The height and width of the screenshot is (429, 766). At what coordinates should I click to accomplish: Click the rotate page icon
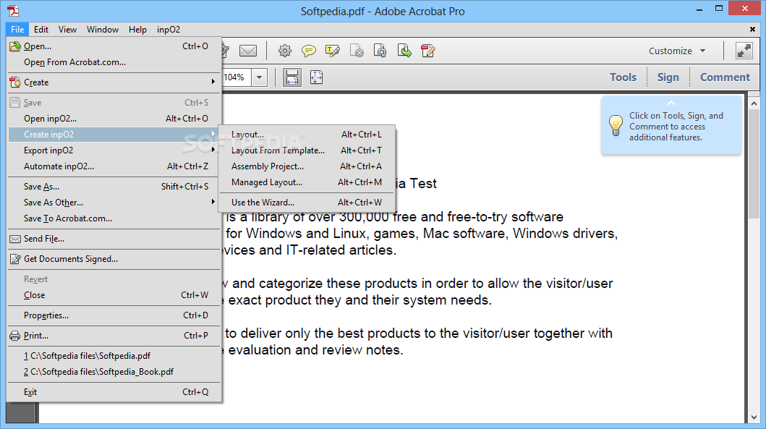click(x=380, y=51)
